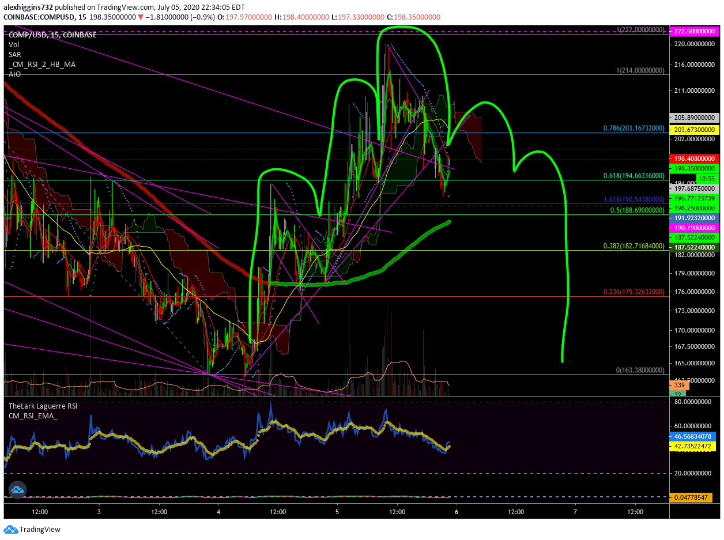This screenshot has height=540, width=724.
Task: Click the orange 339 volume tag
Action: click(679, 384)
